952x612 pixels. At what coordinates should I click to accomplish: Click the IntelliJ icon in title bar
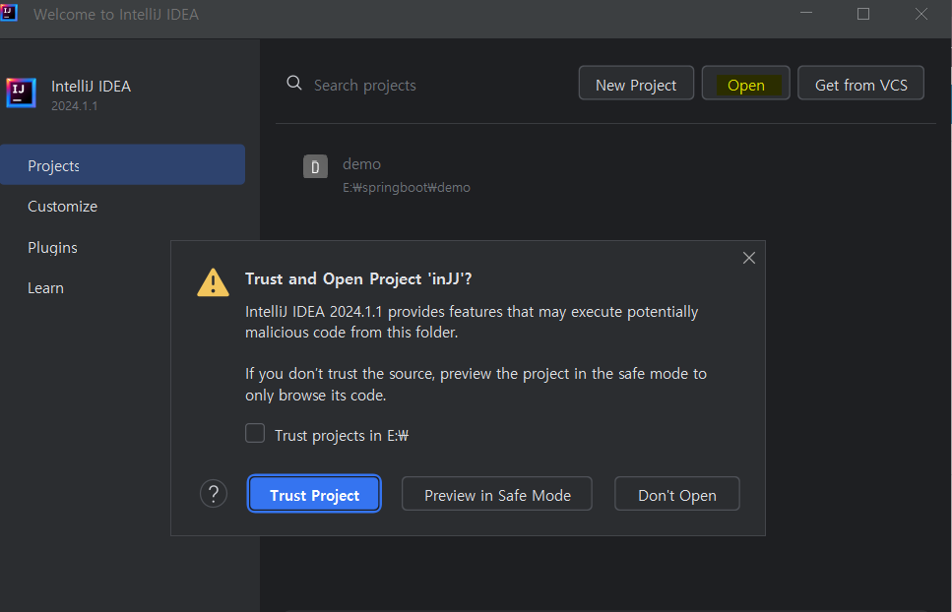(9, 13)
